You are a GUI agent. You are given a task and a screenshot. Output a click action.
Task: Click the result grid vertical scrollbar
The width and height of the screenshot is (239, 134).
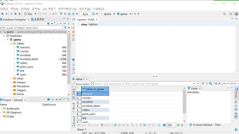pos(184,102)
